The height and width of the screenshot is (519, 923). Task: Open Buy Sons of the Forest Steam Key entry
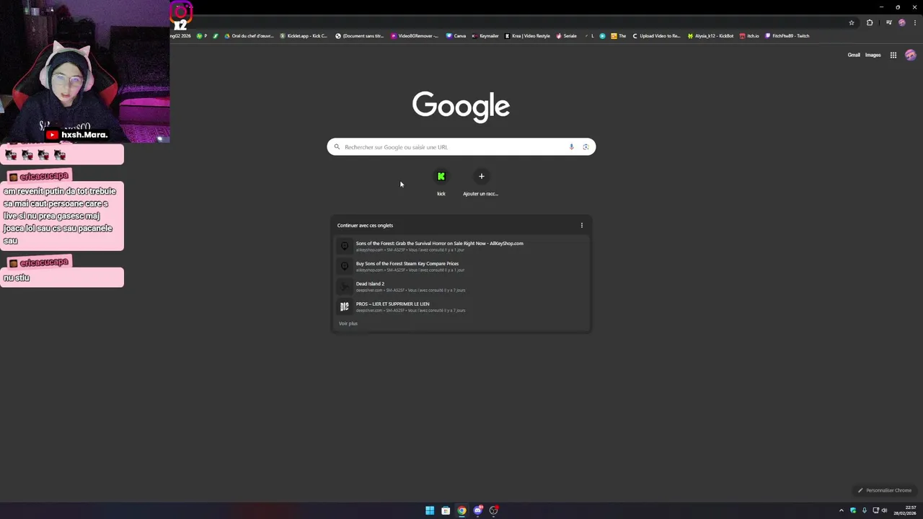pyautogui.click(x=461, y=266)
